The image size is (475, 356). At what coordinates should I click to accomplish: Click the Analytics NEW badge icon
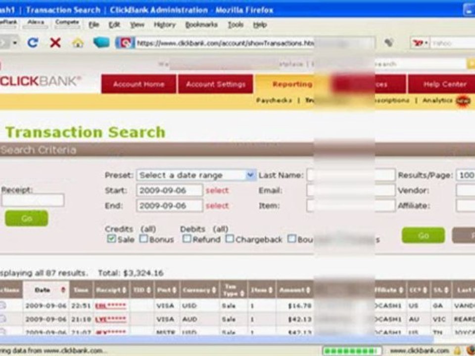[464, 101]
